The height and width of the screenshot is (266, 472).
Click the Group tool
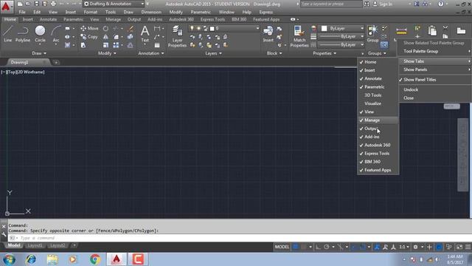372,34
